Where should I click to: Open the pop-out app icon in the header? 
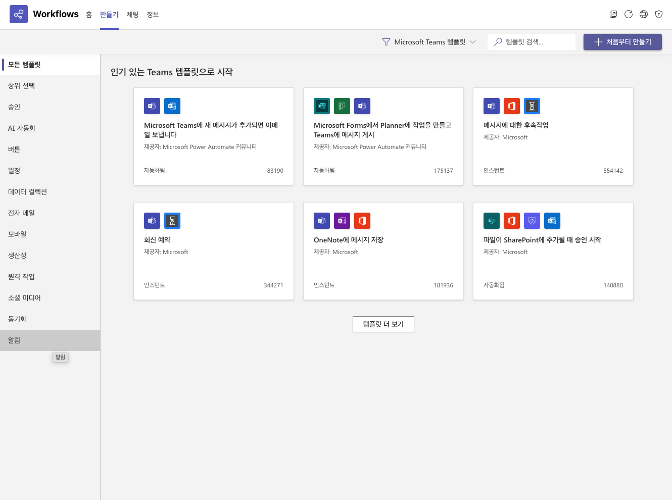[613, 14]
